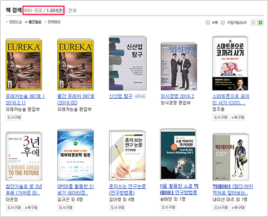Click 도서구매 under 유레카논술 387호
This screenshot has width=268, height=217.
tap(14, 117)
